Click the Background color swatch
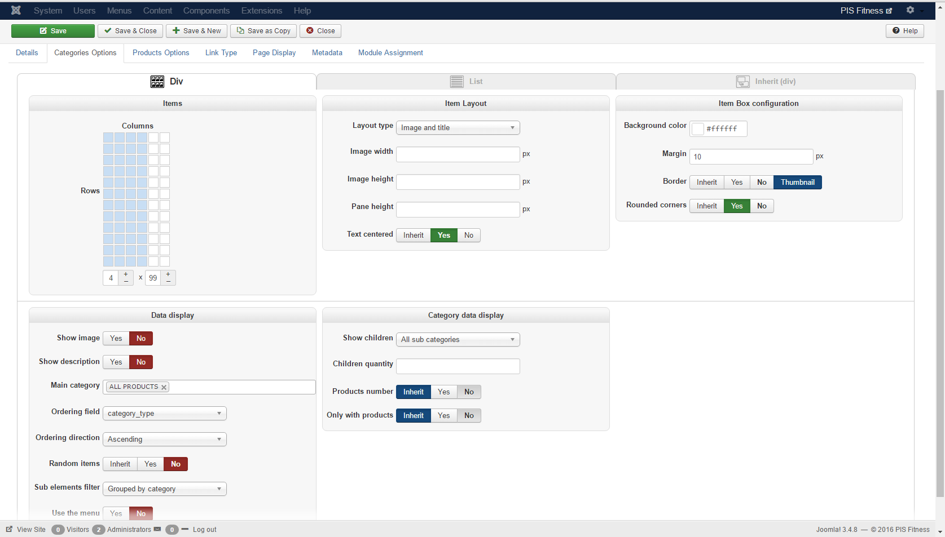This screenshot has width=945, height=537. [698, 128]
